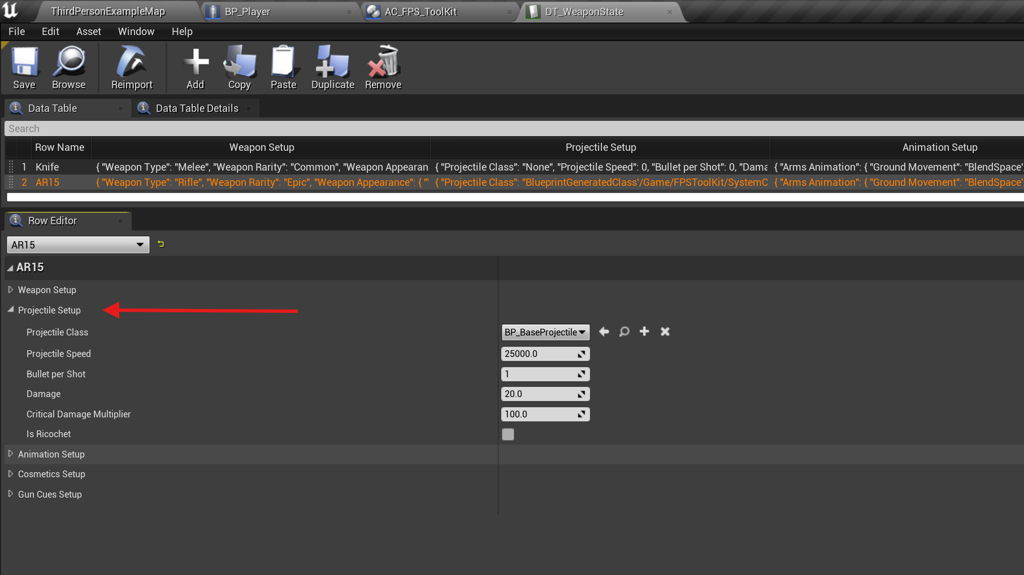Use selected asset arrow for Projectile Class

coord(604,332)
